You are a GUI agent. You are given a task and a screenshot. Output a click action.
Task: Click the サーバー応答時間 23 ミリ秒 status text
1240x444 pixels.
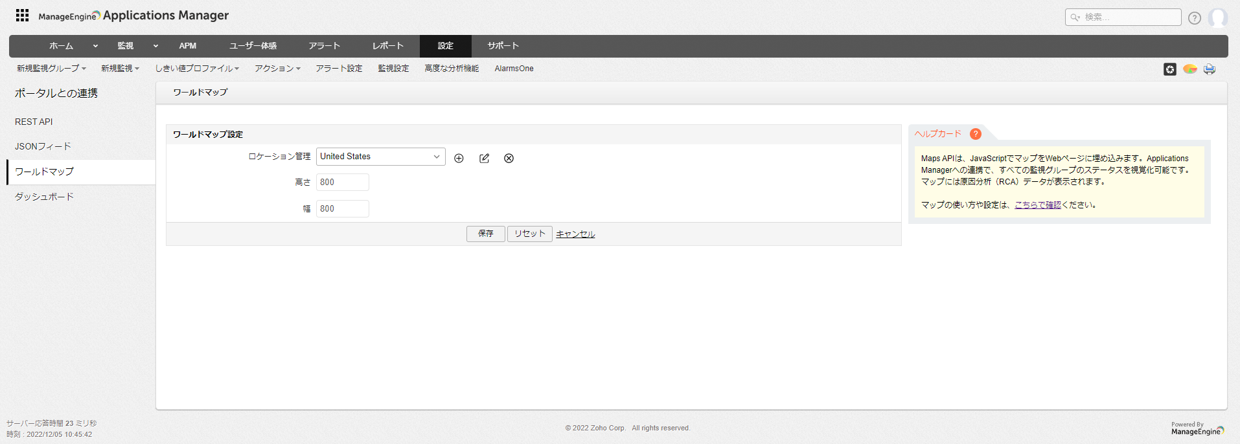coord(51,423)
